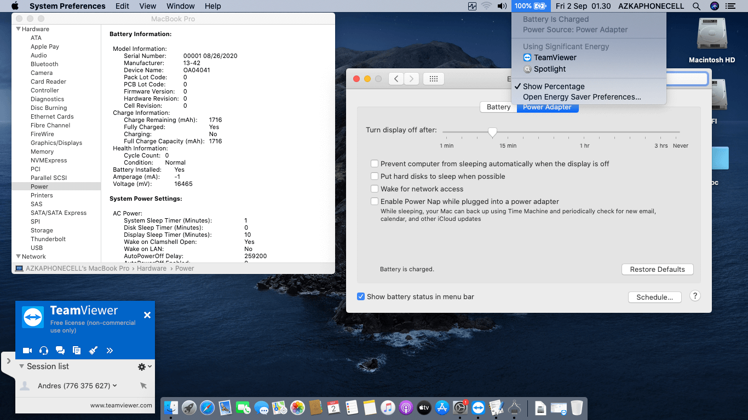Select Storage in the sidebar

pos(42,230)
